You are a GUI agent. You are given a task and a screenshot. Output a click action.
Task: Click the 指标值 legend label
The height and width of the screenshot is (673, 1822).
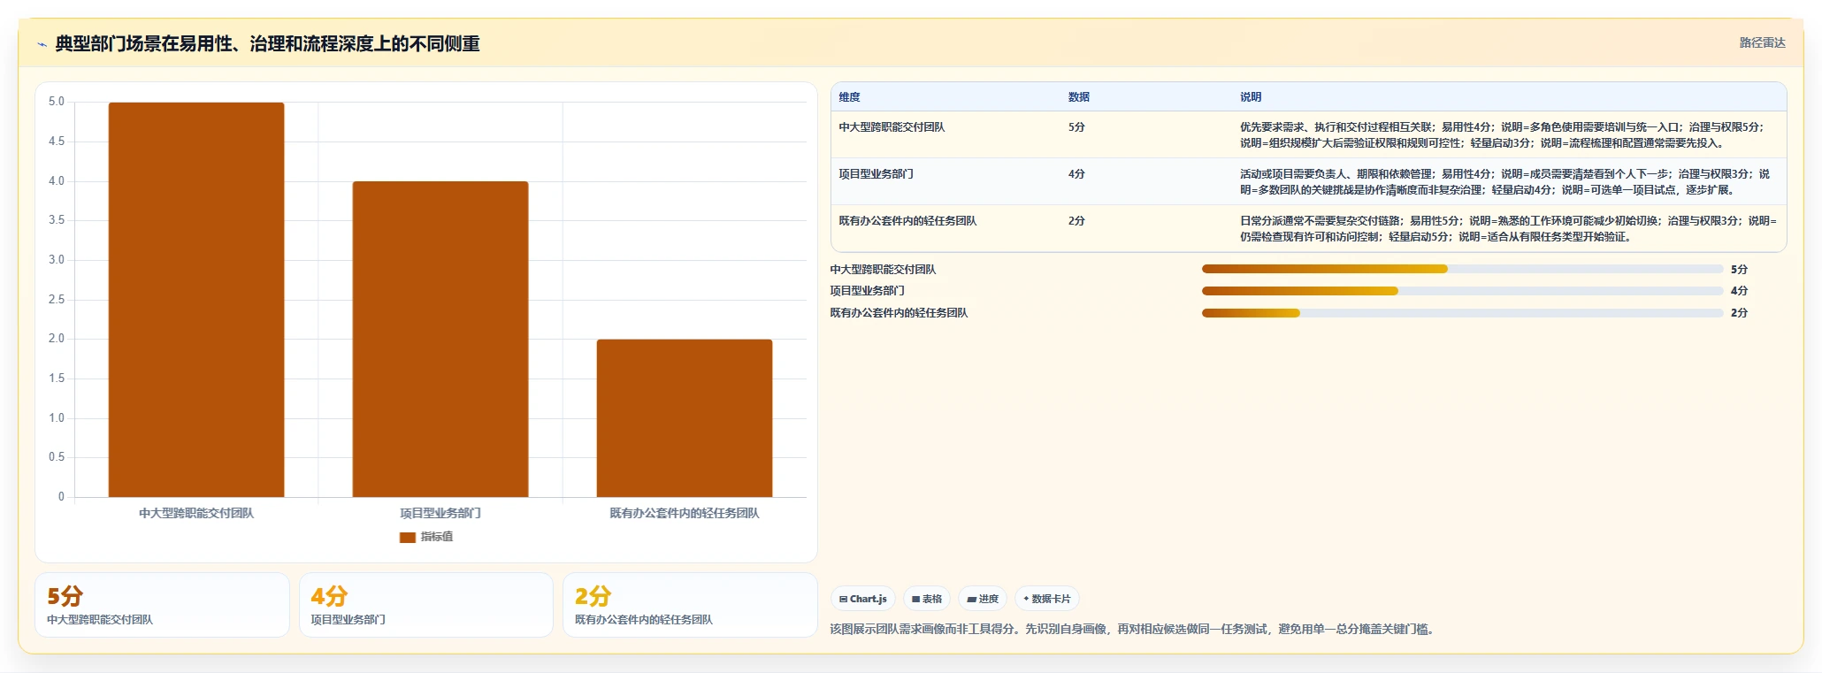(x=437, y=537)
